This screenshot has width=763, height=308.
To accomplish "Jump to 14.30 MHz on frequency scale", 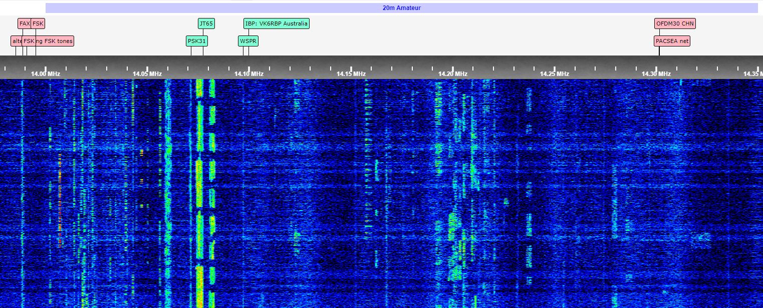I will pyautogui.click(x=656, y=73).
